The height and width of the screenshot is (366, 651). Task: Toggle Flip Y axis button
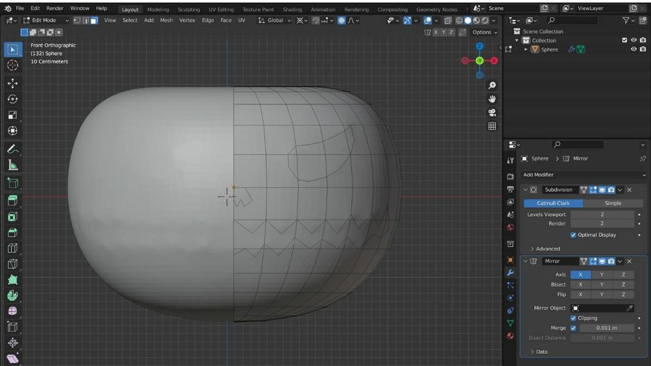click(602, 294)
